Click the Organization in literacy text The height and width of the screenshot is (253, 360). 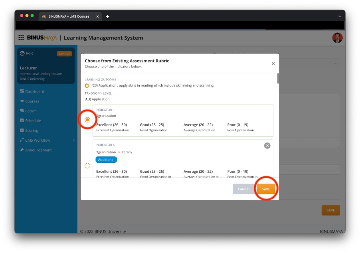click(x=114, y=152)
